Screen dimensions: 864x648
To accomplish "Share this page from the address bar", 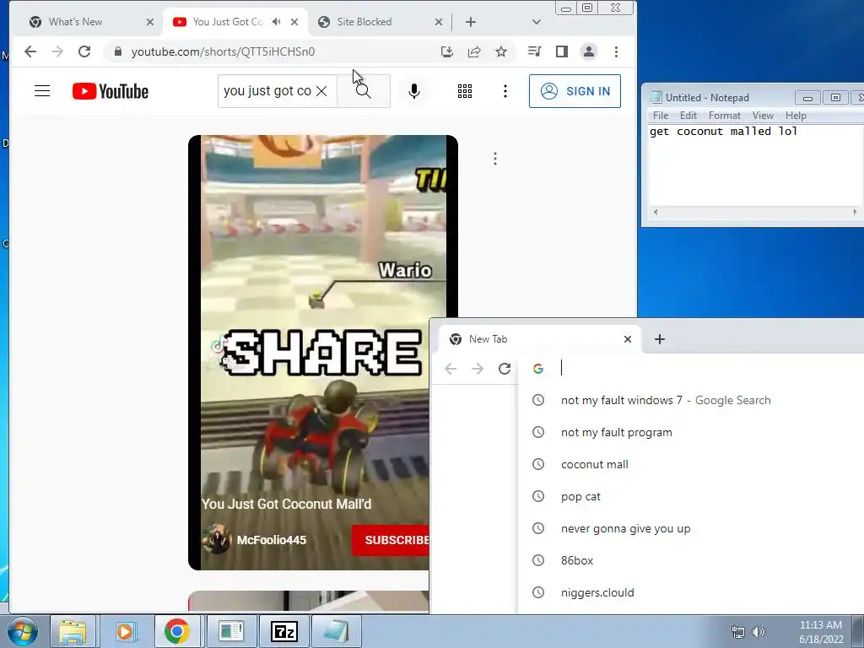I will tap(474, 51).
